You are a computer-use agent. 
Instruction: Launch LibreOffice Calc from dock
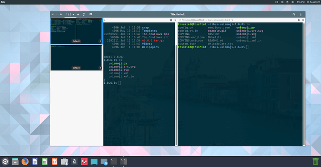(x=45, y=162)
